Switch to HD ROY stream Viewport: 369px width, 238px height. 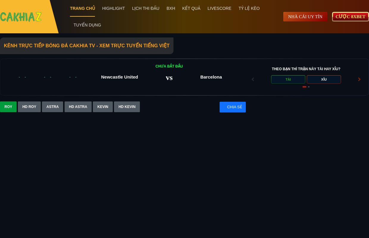tap(29, 107)
